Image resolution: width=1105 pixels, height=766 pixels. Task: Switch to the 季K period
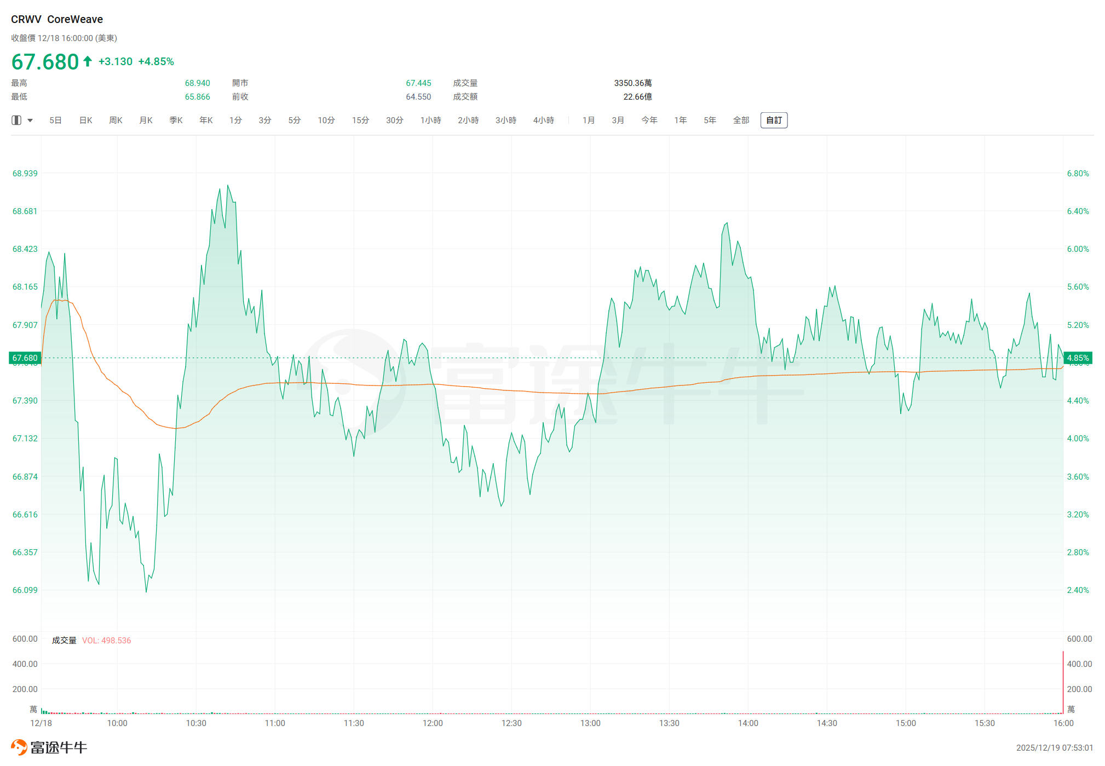tap(176, 120)
